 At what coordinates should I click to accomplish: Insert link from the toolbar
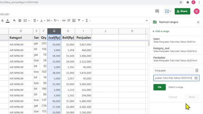(x=64, y=21)
